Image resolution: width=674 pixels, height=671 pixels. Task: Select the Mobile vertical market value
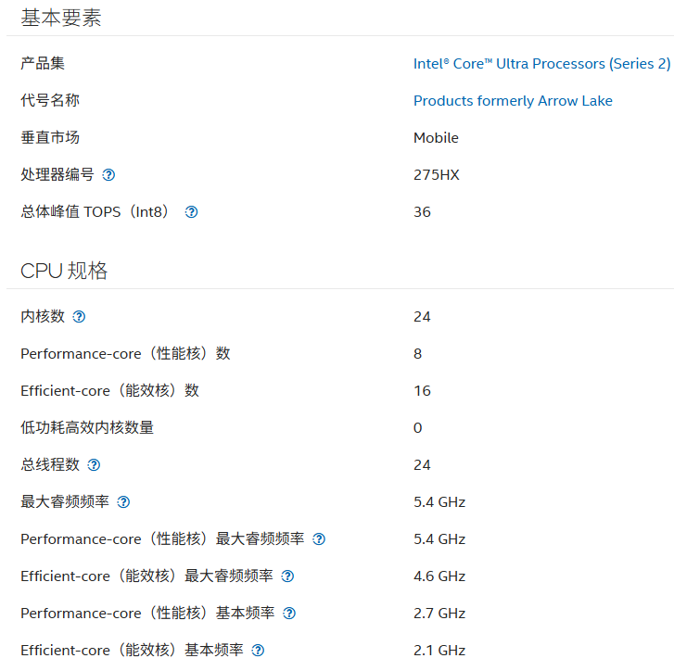436,138
